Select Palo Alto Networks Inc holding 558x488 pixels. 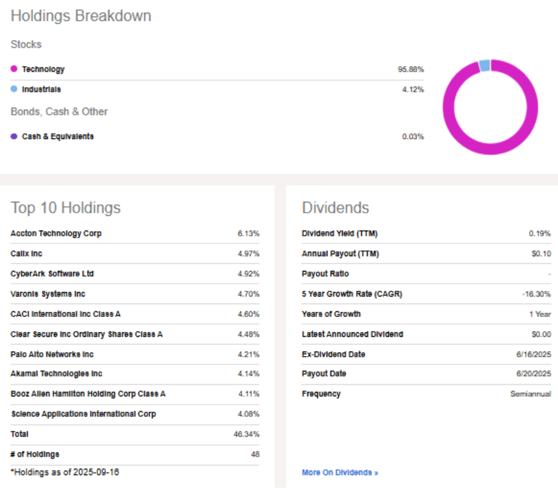pyautogui.click(x=52, y=354)
